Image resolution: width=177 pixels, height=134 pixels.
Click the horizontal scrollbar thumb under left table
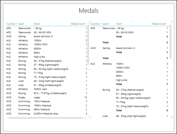tap(46, 118)
